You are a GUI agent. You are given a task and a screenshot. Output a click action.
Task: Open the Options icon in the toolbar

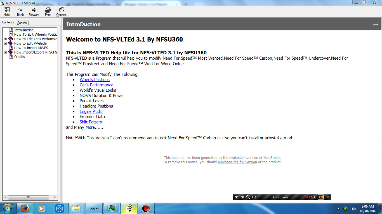[x=61, y=11]
